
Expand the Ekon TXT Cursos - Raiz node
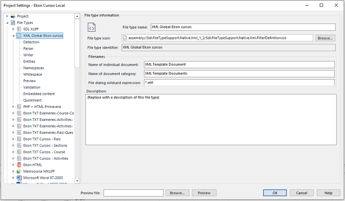tap(14, 139)
